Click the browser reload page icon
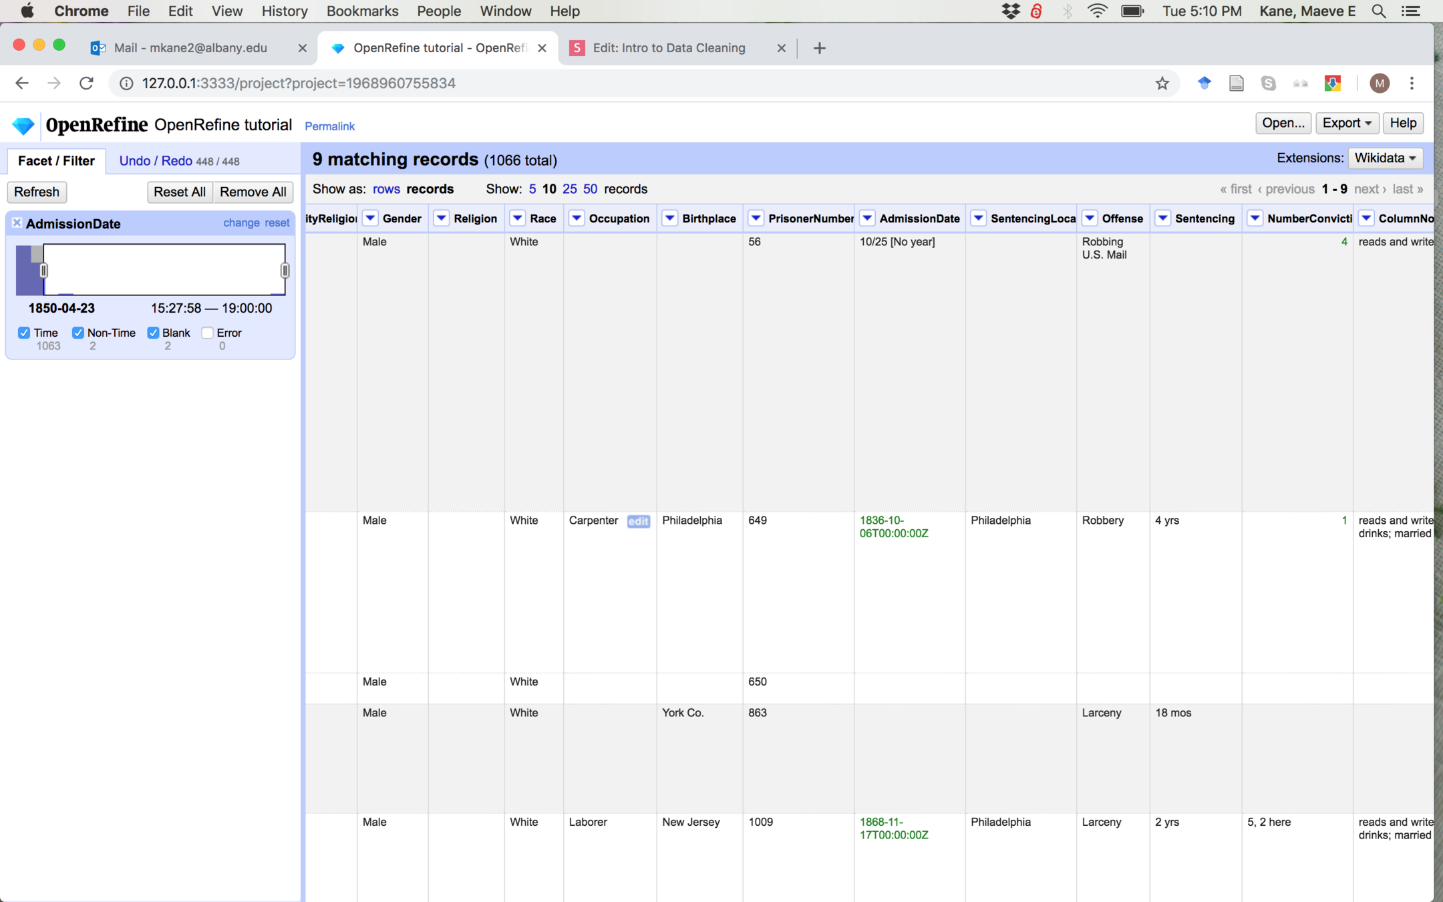Screen dimensions: 1443x902 (86, 84)
